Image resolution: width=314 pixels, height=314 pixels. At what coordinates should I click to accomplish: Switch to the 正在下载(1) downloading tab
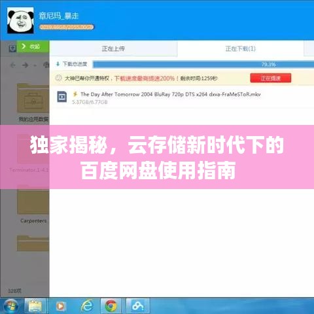[240, 48]
